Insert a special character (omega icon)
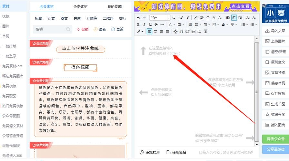The height and width of the screenshot is (161, 289). [x=208, y=18]
